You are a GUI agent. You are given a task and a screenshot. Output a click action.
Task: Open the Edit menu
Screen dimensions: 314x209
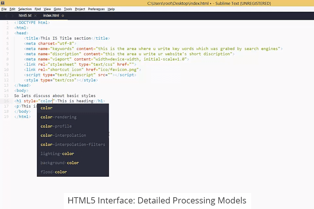coord(12,9)
